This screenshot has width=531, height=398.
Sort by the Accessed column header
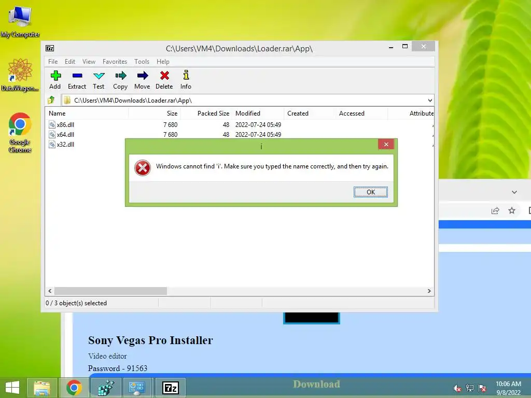[361, 113]
